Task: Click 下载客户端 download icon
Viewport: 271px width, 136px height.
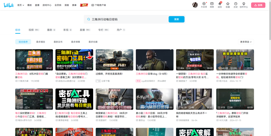Action: pos(98,5)
